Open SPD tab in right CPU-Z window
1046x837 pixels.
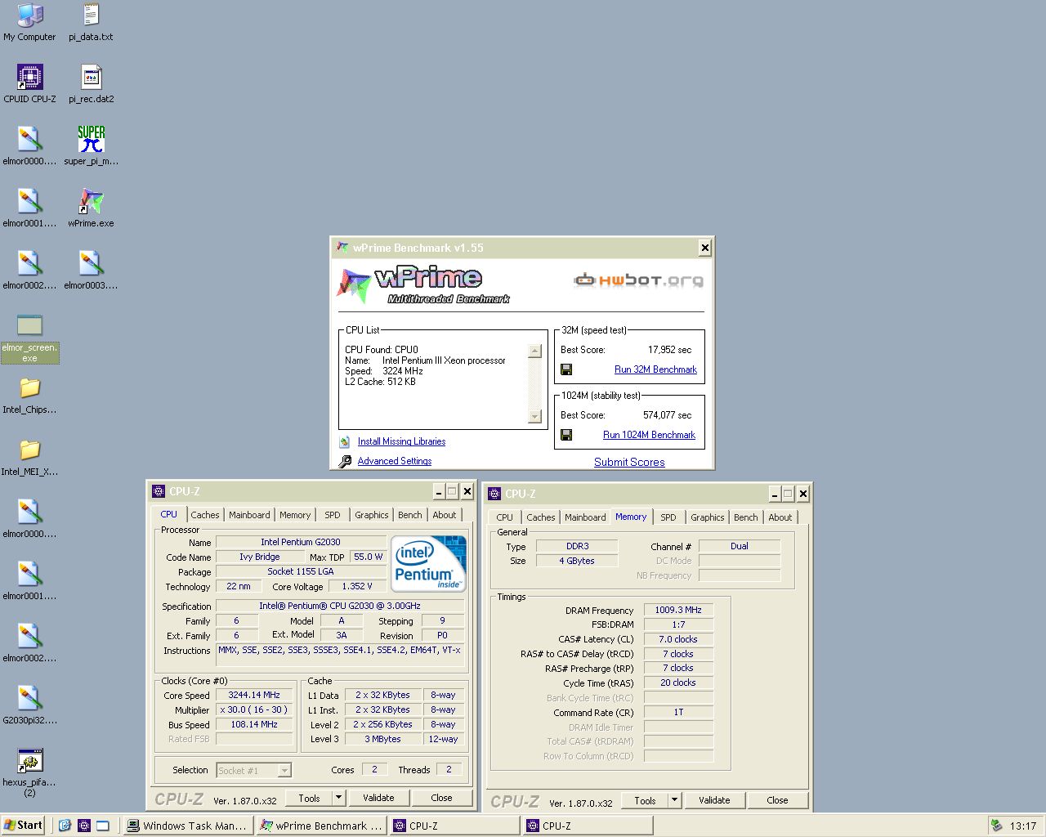tap(668, 517)
